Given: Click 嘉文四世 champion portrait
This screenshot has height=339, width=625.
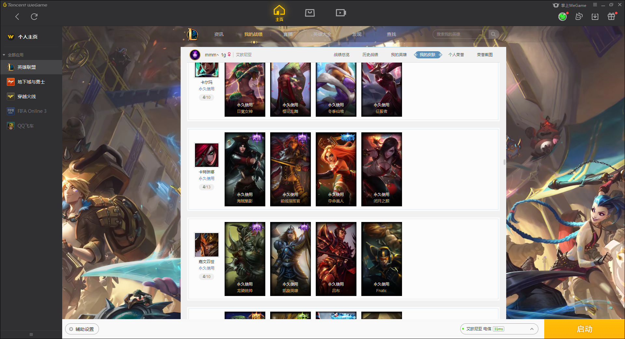Looking at the screenshot, I should (x=207, y=244).
